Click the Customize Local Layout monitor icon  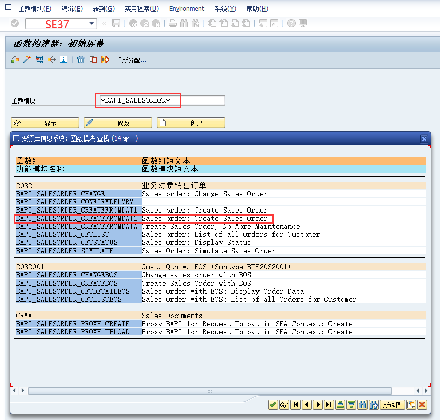[x=303, y=23]
